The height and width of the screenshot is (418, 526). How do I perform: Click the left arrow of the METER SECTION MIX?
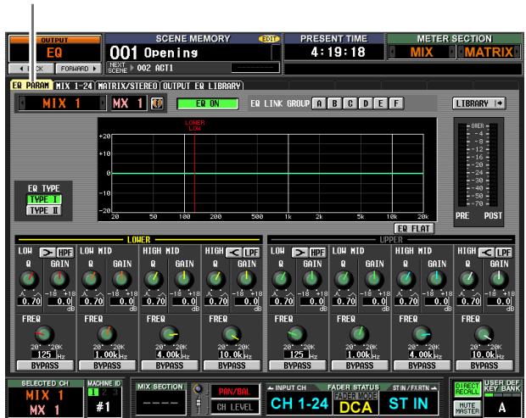pyautogui.click(x=392, y=52)
